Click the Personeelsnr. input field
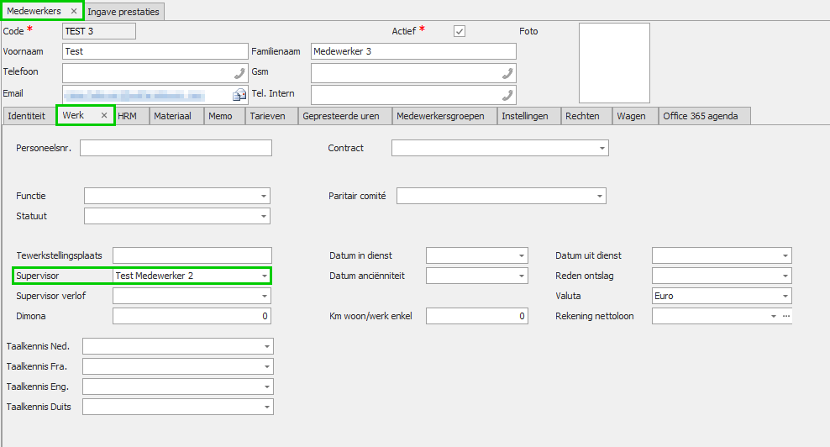 [x=176, y=148]
